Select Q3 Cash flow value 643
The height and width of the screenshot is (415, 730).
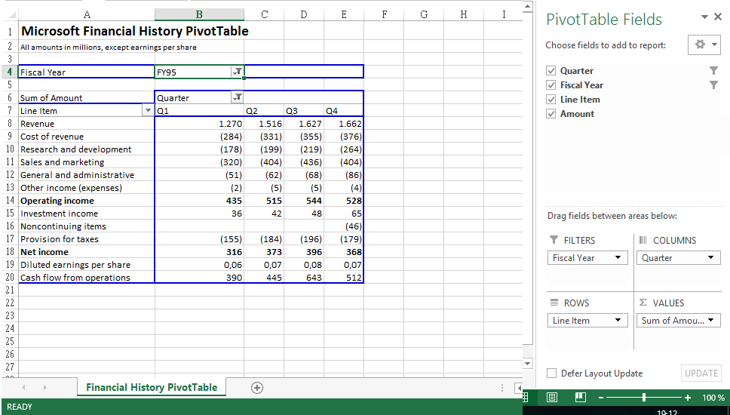point(304,277)
